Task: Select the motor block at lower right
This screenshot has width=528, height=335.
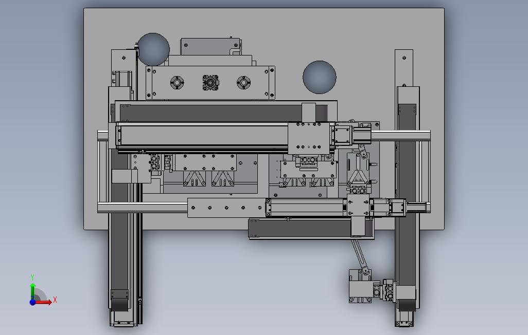Action: click(x=360, y=290)
